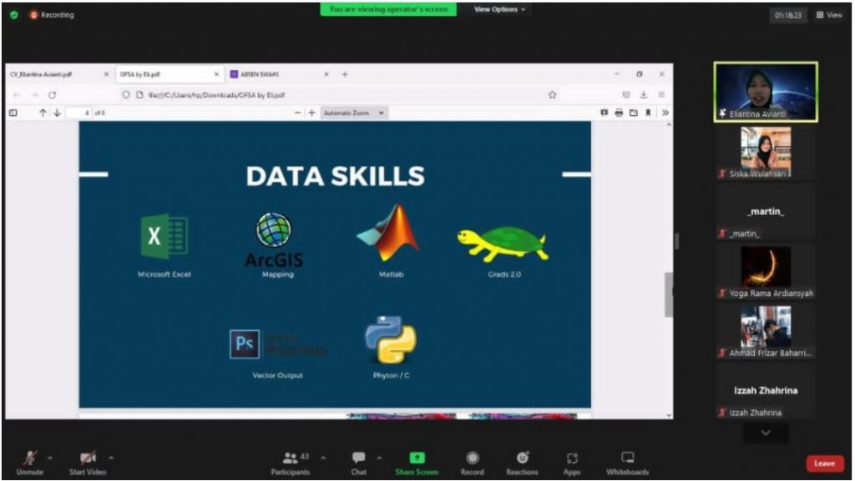The image size is (855, 481).
Task: Expand audio options arrow beside Unmute
Action: click(x=50, y=458)
